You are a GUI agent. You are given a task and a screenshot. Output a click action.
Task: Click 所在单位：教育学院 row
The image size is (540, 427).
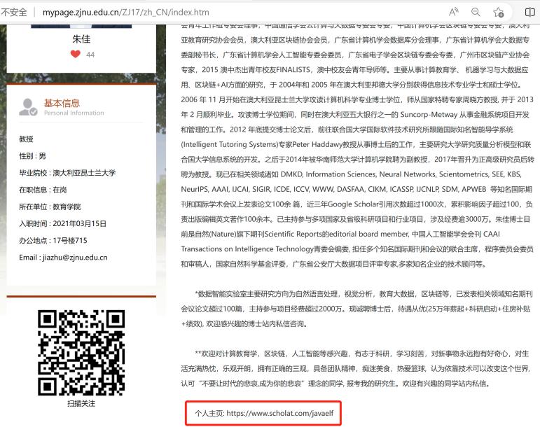point(50,206)
